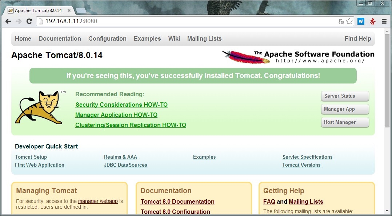This screenshot has height=216, width=392.
Task: Click the manager webapp link
Action: [98, 201]
